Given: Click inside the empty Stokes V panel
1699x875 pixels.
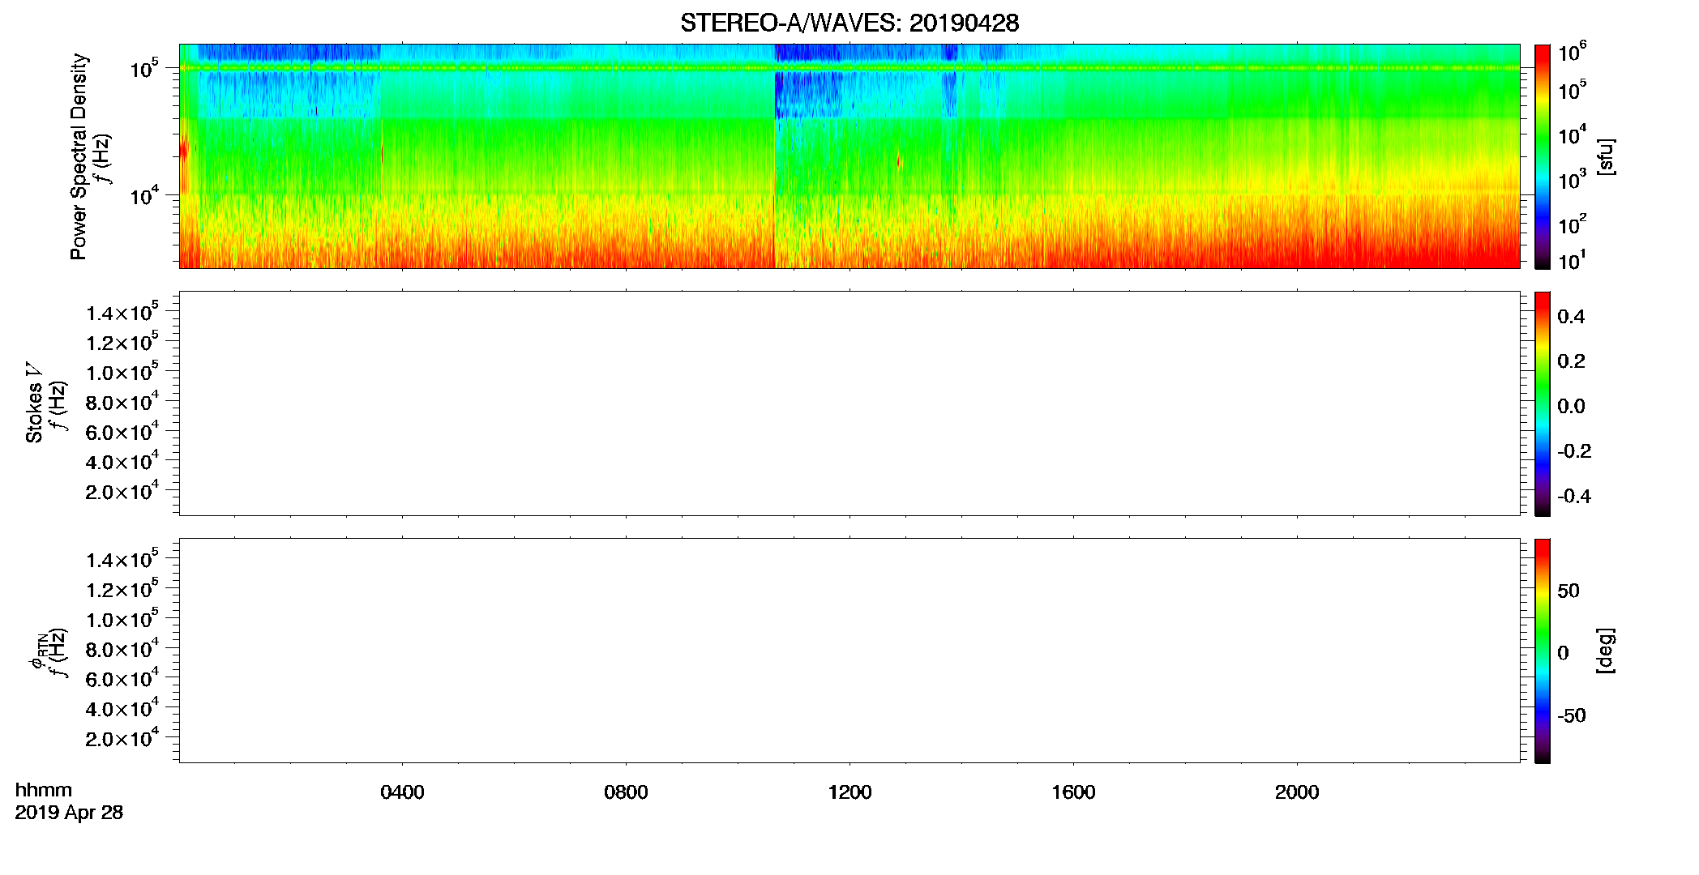Looking at the screenshot, I should pos(849,403).
